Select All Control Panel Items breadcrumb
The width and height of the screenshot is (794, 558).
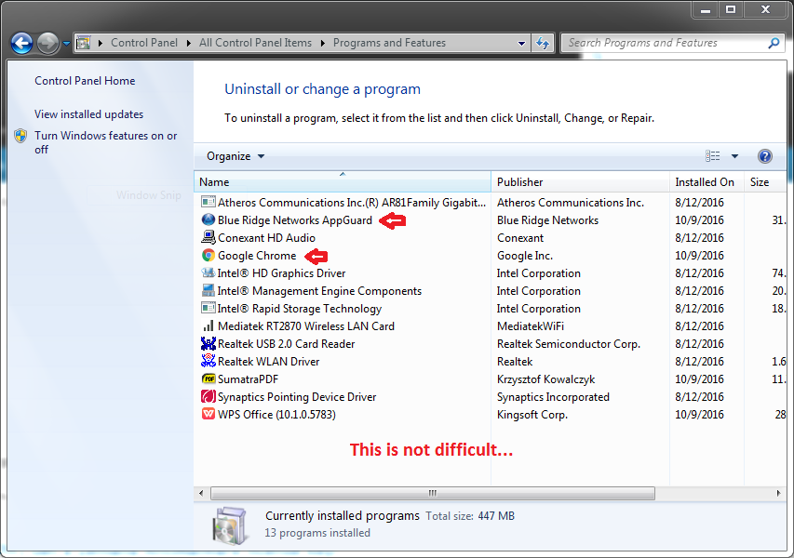pyautogui.click(x=255, y=43)
